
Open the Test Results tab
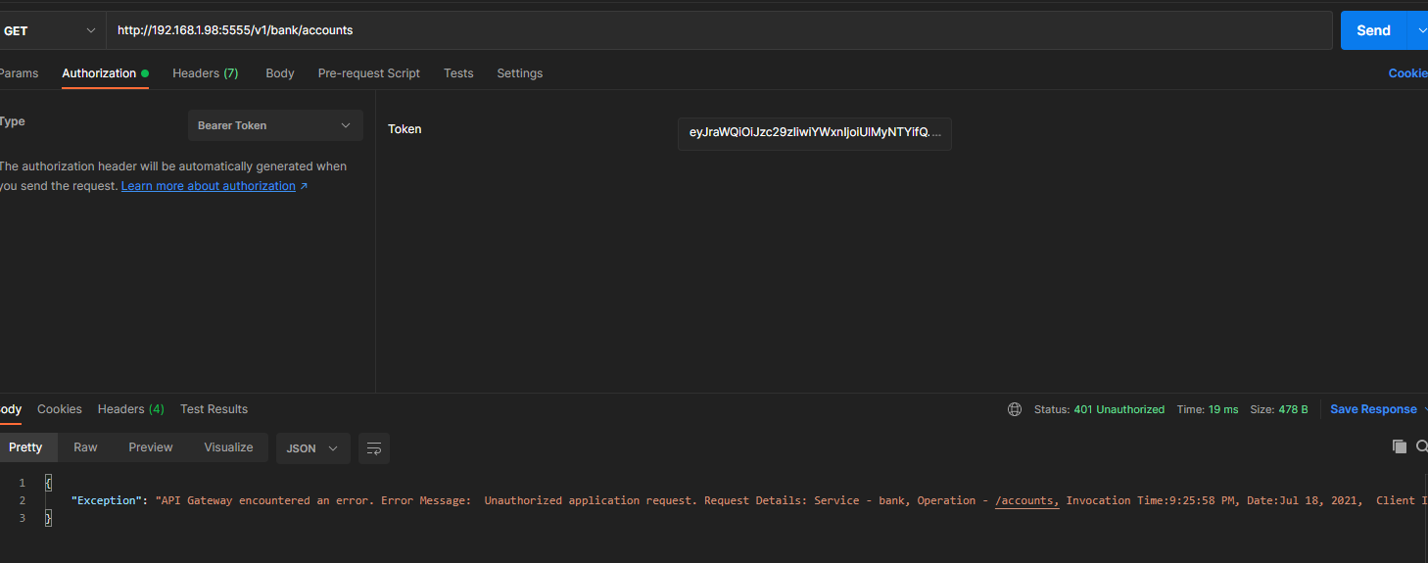coord(214,409)
